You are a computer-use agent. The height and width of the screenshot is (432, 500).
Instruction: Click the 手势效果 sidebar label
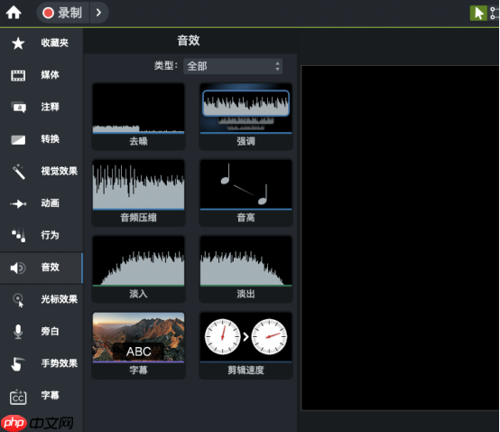tap(60, 363)
